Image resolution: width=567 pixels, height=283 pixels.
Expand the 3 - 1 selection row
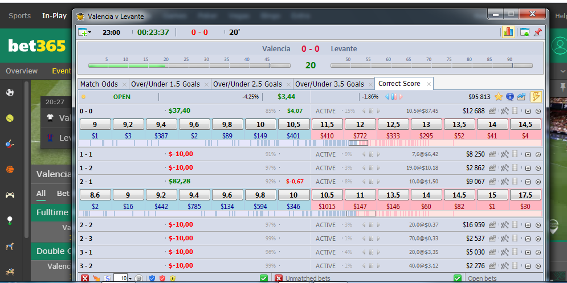tap(528, 253)
